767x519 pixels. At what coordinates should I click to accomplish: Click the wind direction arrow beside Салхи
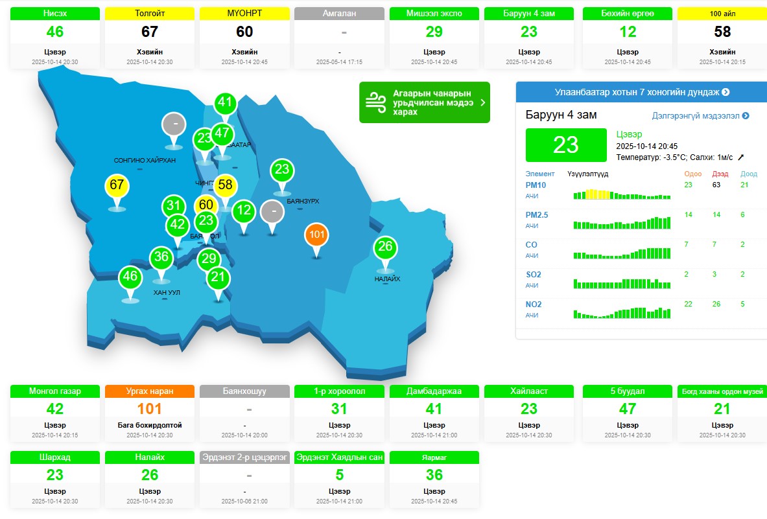pos(741,157)
